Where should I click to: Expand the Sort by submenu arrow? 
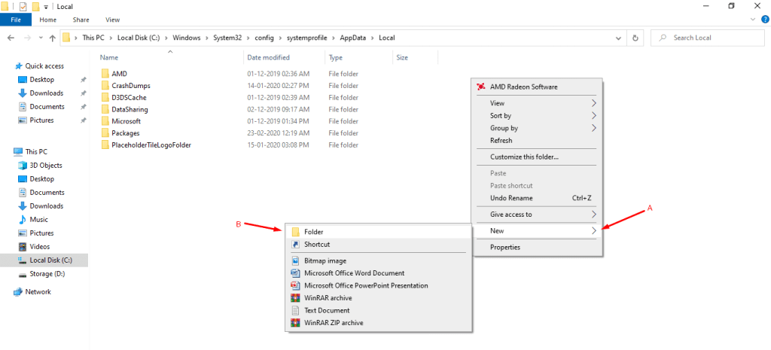click(594, 115)
